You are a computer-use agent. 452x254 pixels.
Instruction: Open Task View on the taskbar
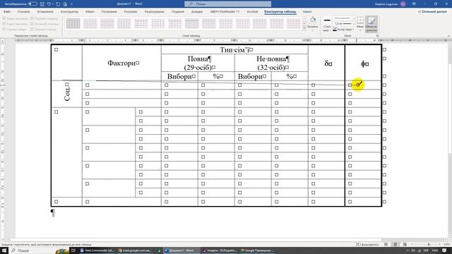73,250
